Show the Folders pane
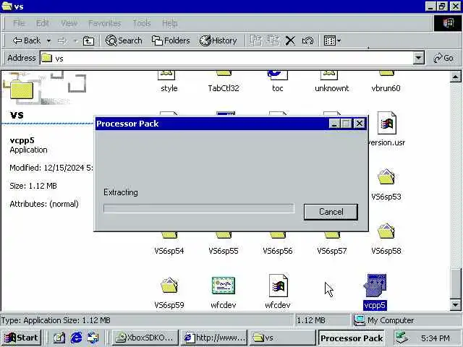463x347 pixels. tap(171, 40)
